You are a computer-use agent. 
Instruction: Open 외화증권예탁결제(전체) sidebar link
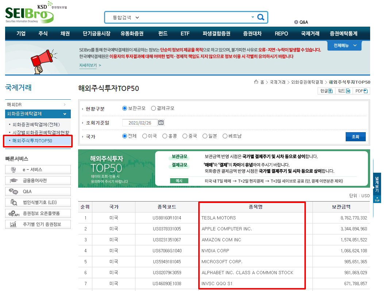click(36, 125)
